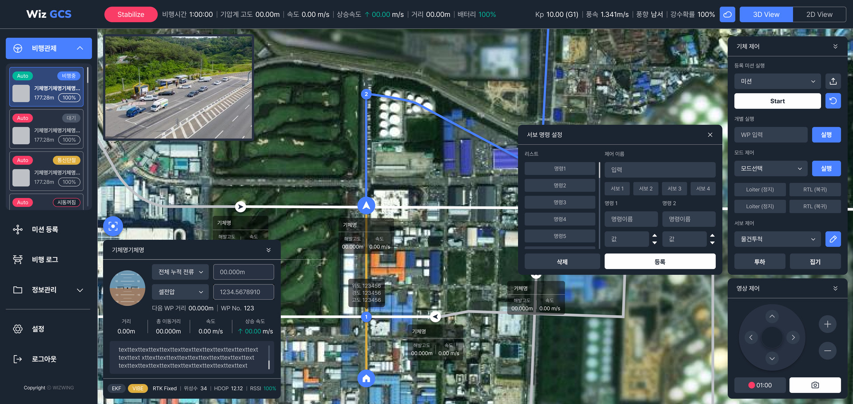Switch to 2D View
This screenshot has height=404, width=853.
pyautogui.click(x=819, y=14)
